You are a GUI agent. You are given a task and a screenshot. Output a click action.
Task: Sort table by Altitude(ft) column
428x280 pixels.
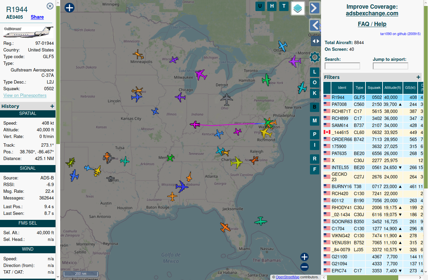393,88
